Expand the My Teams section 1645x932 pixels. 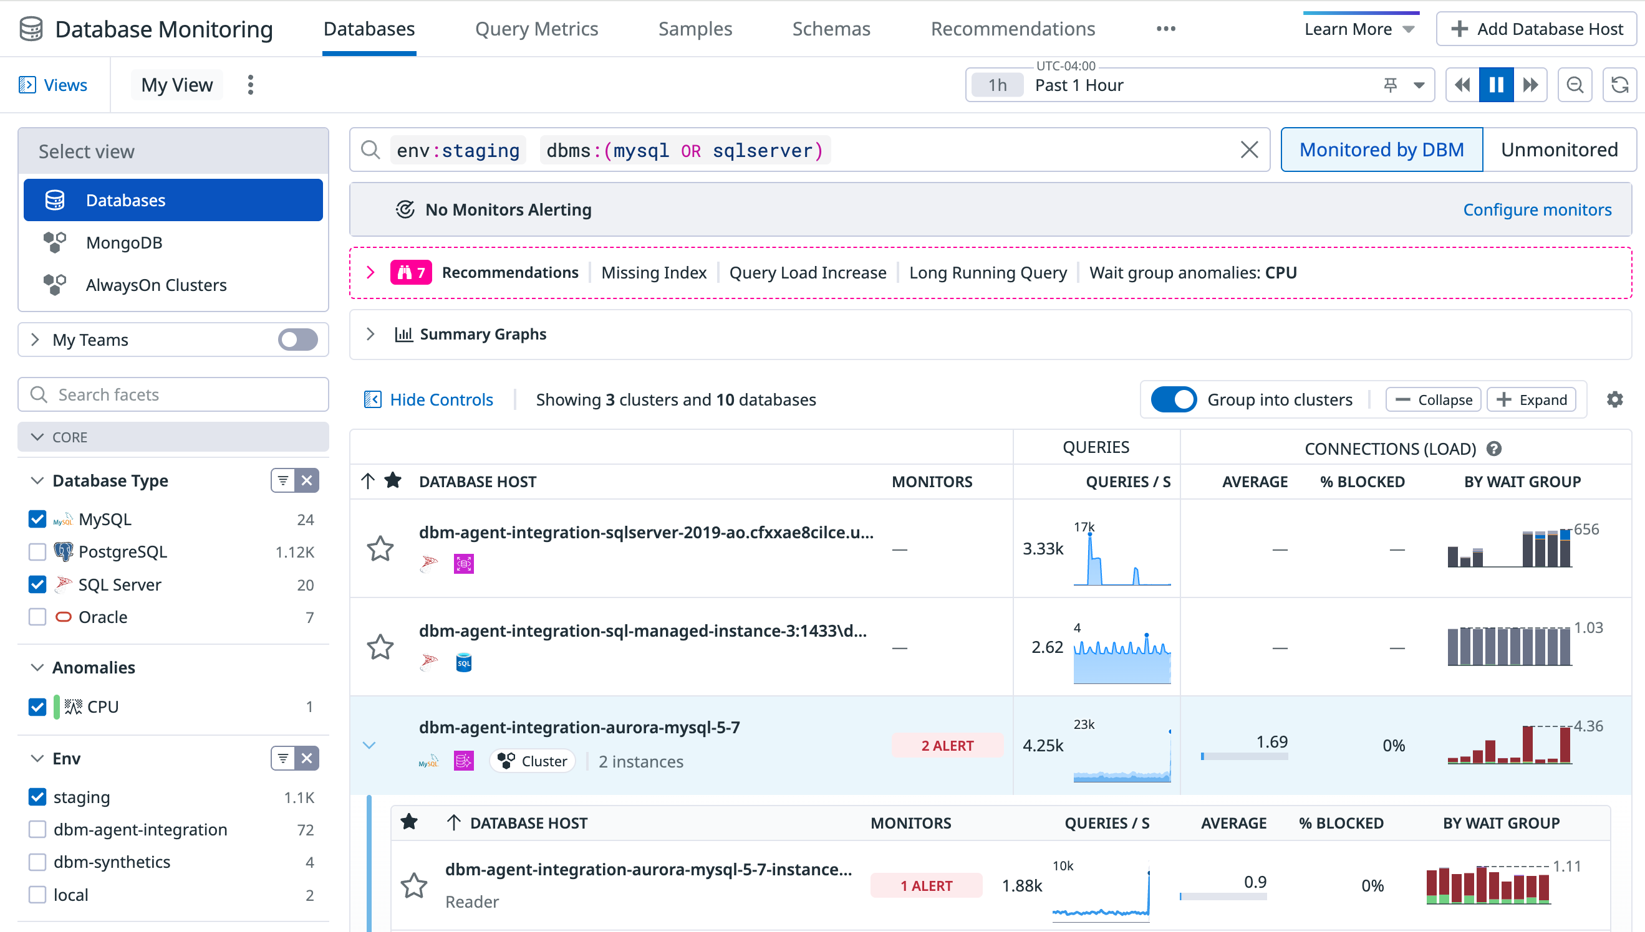pyautogui.click(x=35, y=340)
